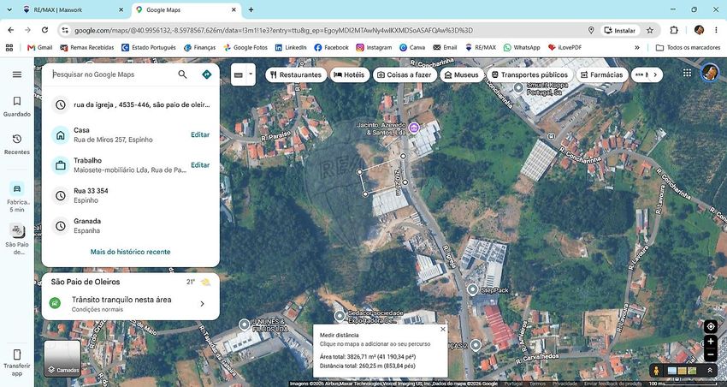
Task: Select the green terrain layer thumbnail
Action: (x=692, y=370)
